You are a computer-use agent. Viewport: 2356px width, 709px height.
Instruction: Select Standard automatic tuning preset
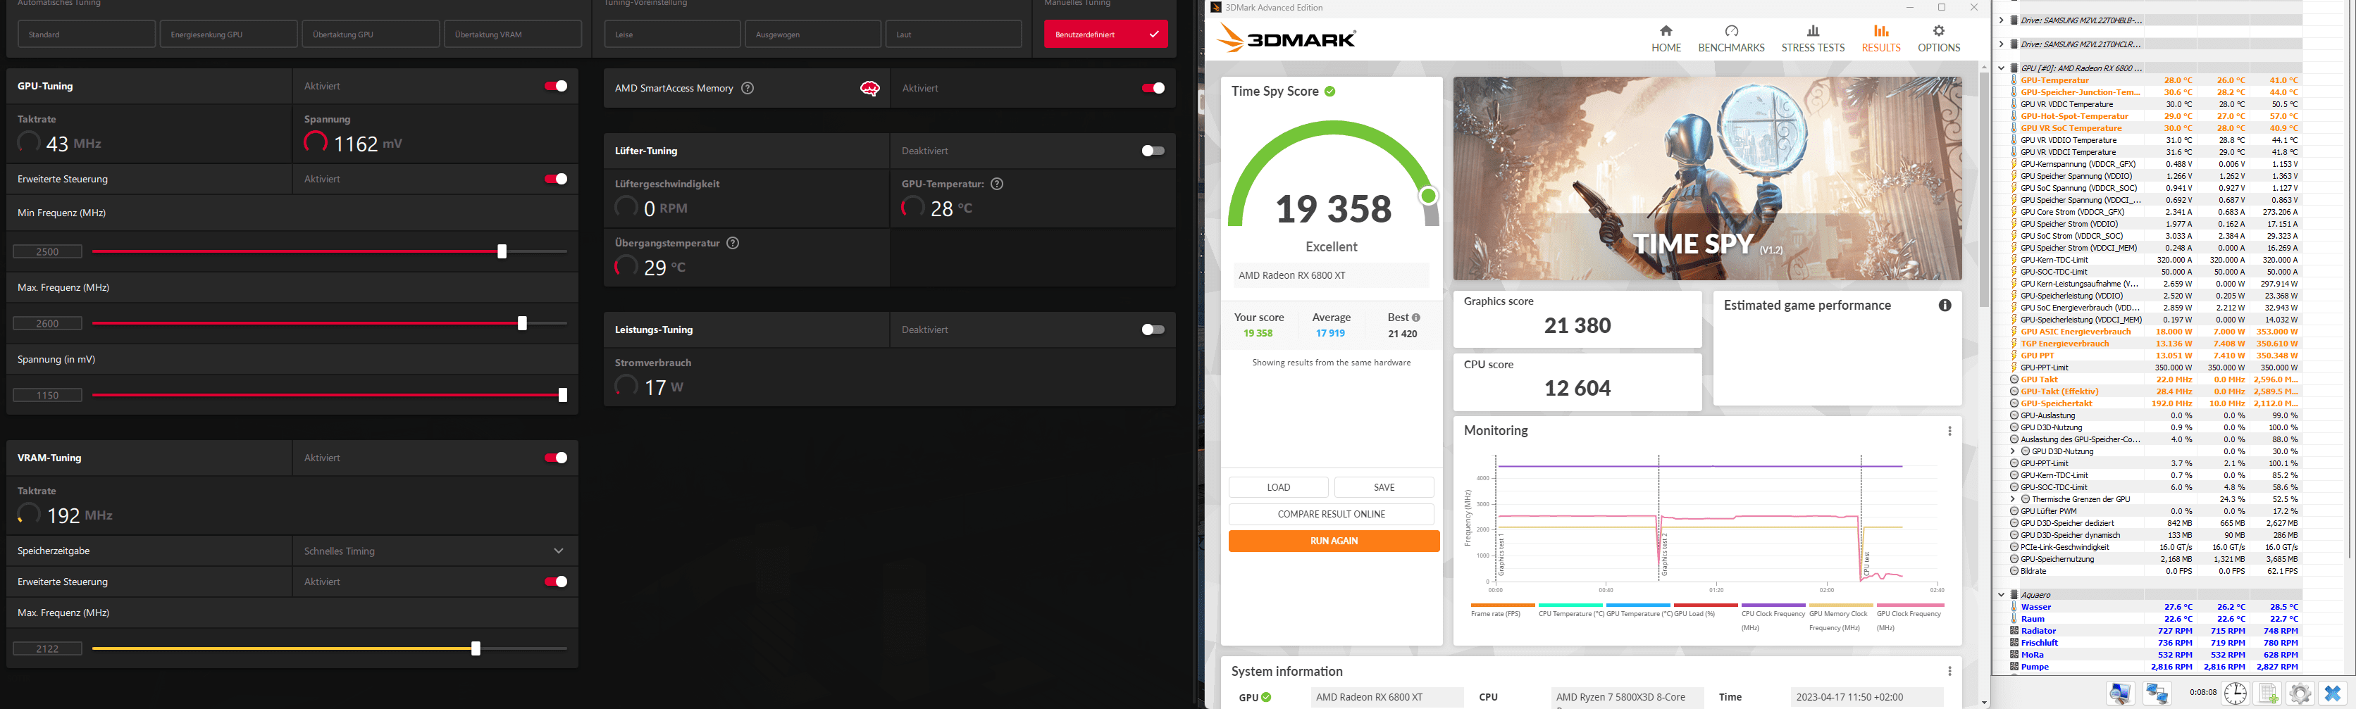[87, 34]
